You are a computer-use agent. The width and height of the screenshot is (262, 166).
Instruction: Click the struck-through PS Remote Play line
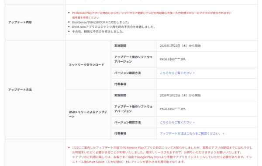152,13
